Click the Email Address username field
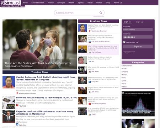The height and width of the screenshot is (128, 160). tap(138, 30)
